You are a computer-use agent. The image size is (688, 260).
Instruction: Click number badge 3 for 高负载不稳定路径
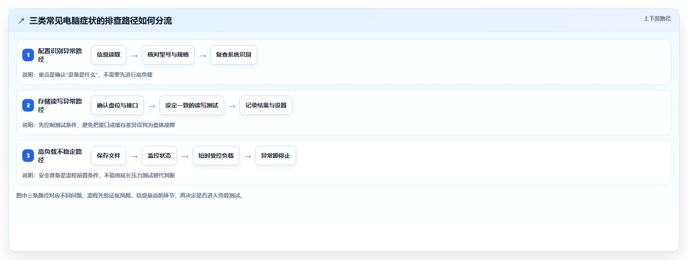coord(28,156)
